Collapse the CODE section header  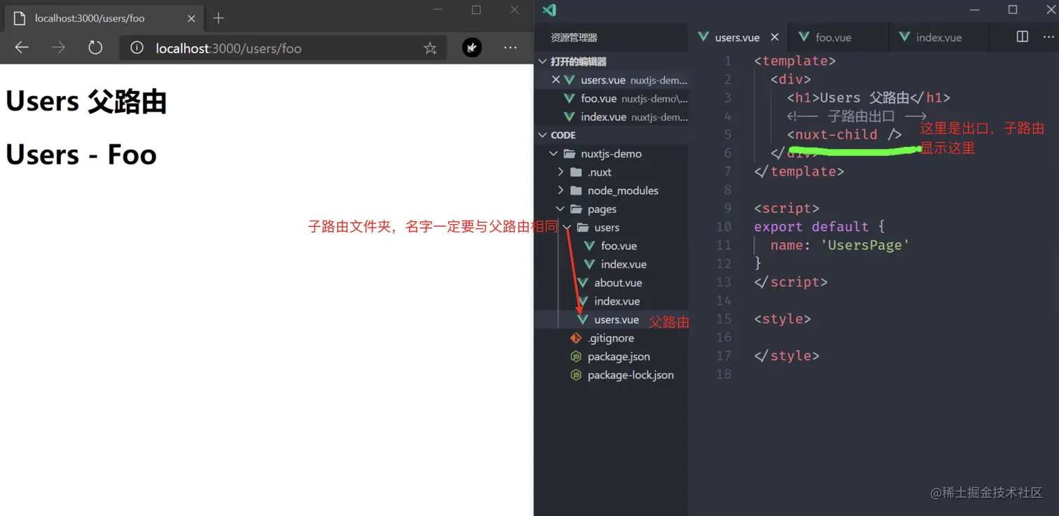[612, 135]
